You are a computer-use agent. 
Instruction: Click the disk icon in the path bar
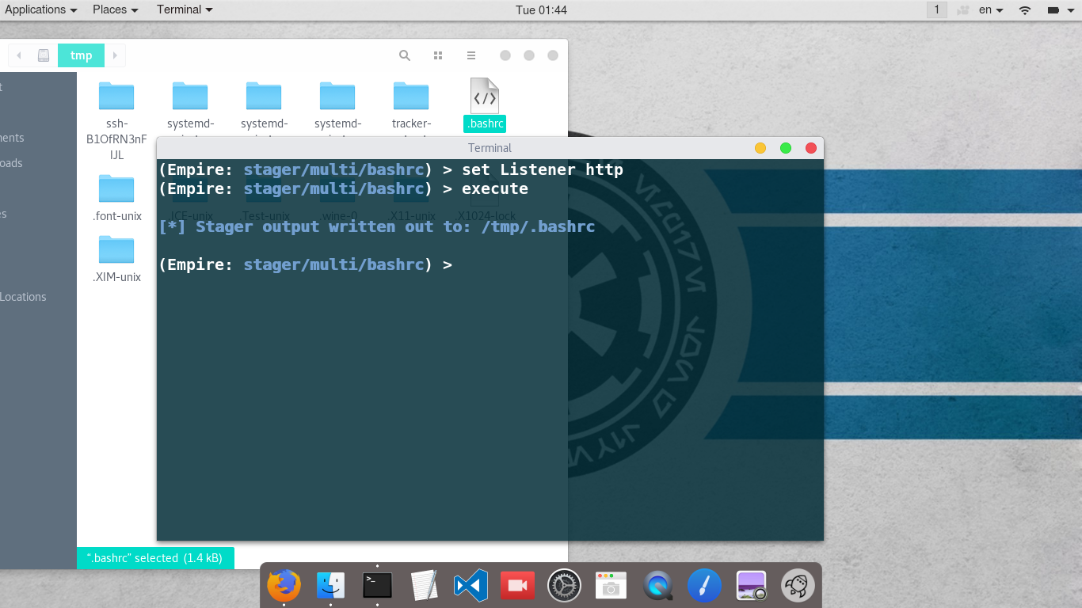coord(44,55)
